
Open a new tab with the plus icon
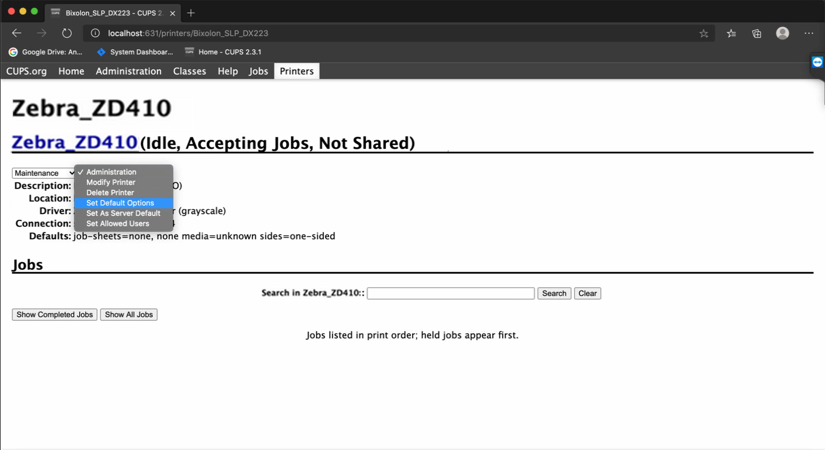pos(191,13)
